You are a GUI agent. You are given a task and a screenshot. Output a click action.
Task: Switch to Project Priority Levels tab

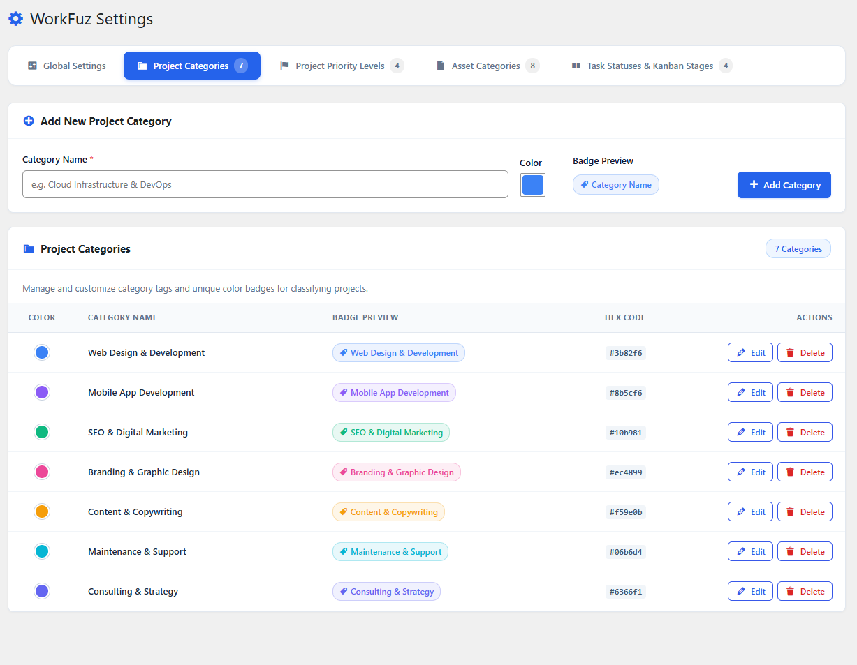click(342, 66)
